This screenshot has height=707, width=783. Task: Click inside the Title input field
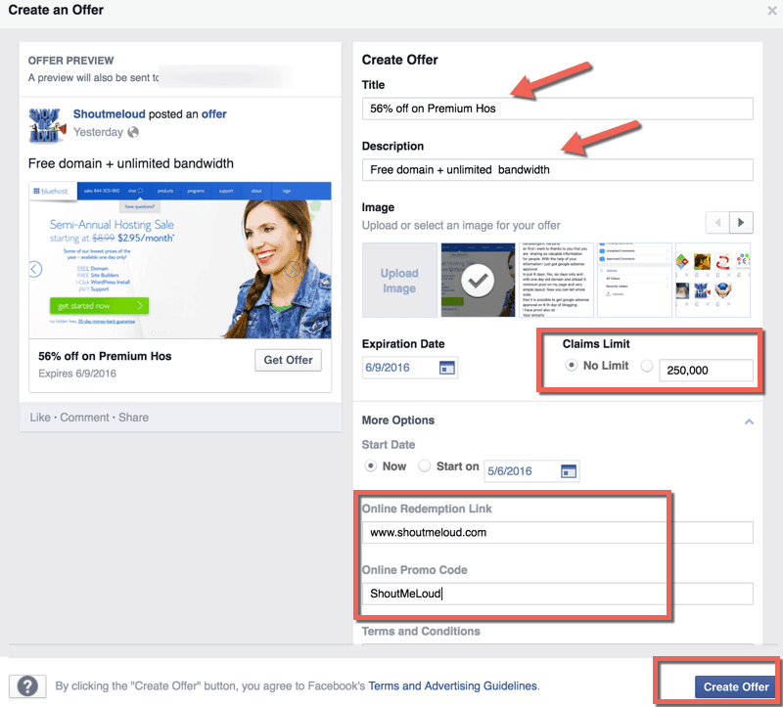coord(489,108)
